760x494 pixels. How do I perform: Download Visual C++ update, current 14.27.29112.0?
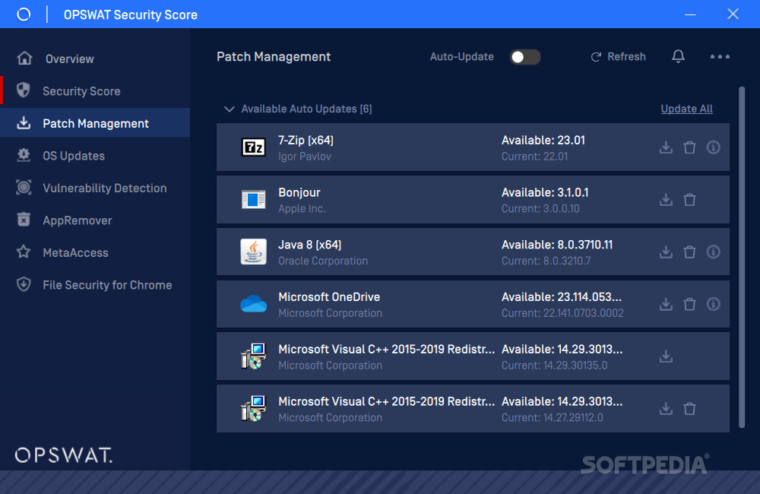tap(666, 409)
